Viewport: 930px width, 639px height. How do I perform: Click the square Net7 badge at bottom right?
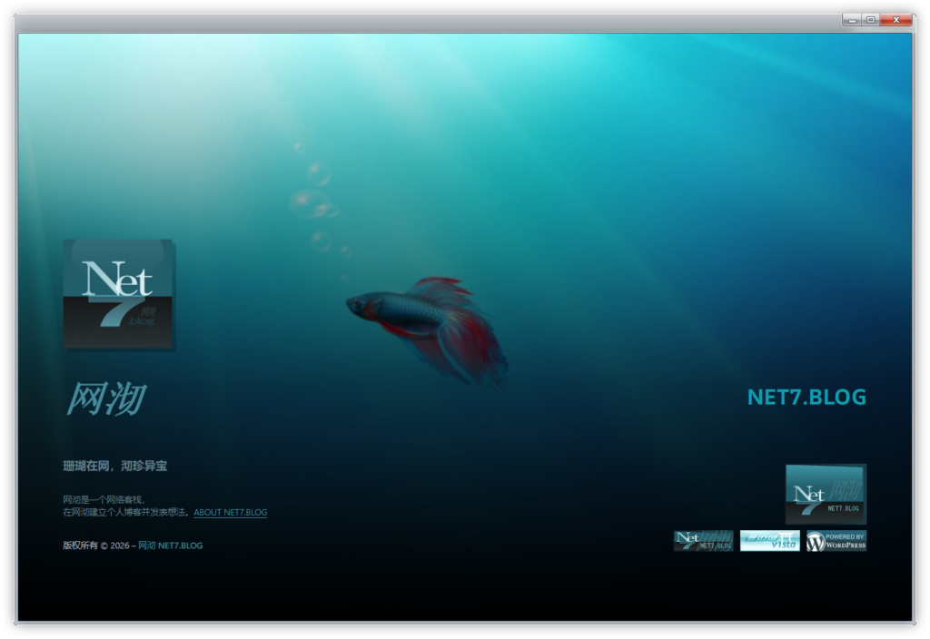coord(825,494)
